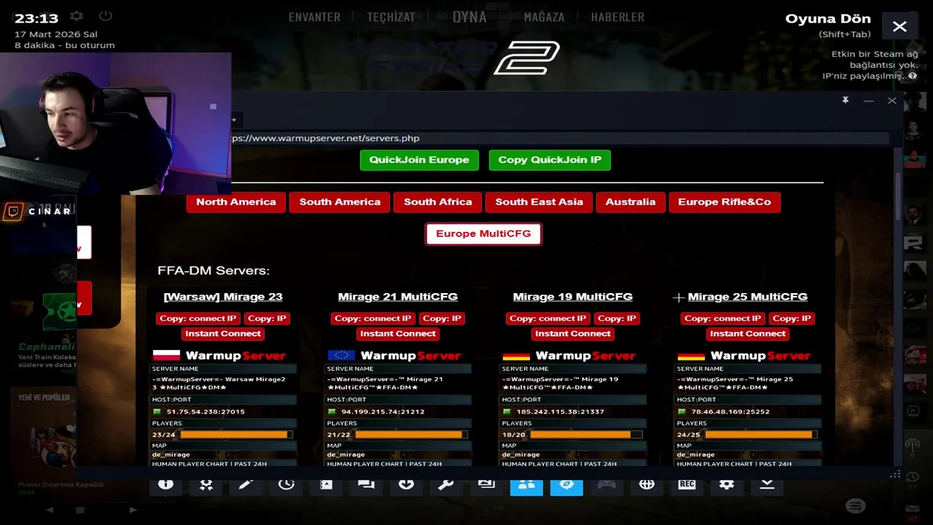This screenshot has width=933, height=525.
Task: Select Europe MultiCFG region
Action: 483,234
